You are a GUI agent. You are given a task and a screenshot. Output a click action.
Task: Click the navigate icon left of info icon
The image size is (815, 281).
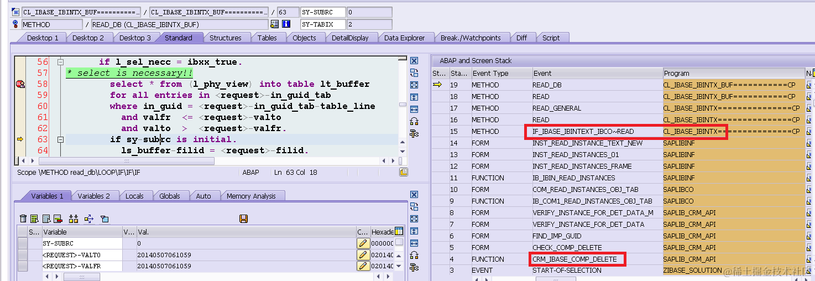[275, 24]
